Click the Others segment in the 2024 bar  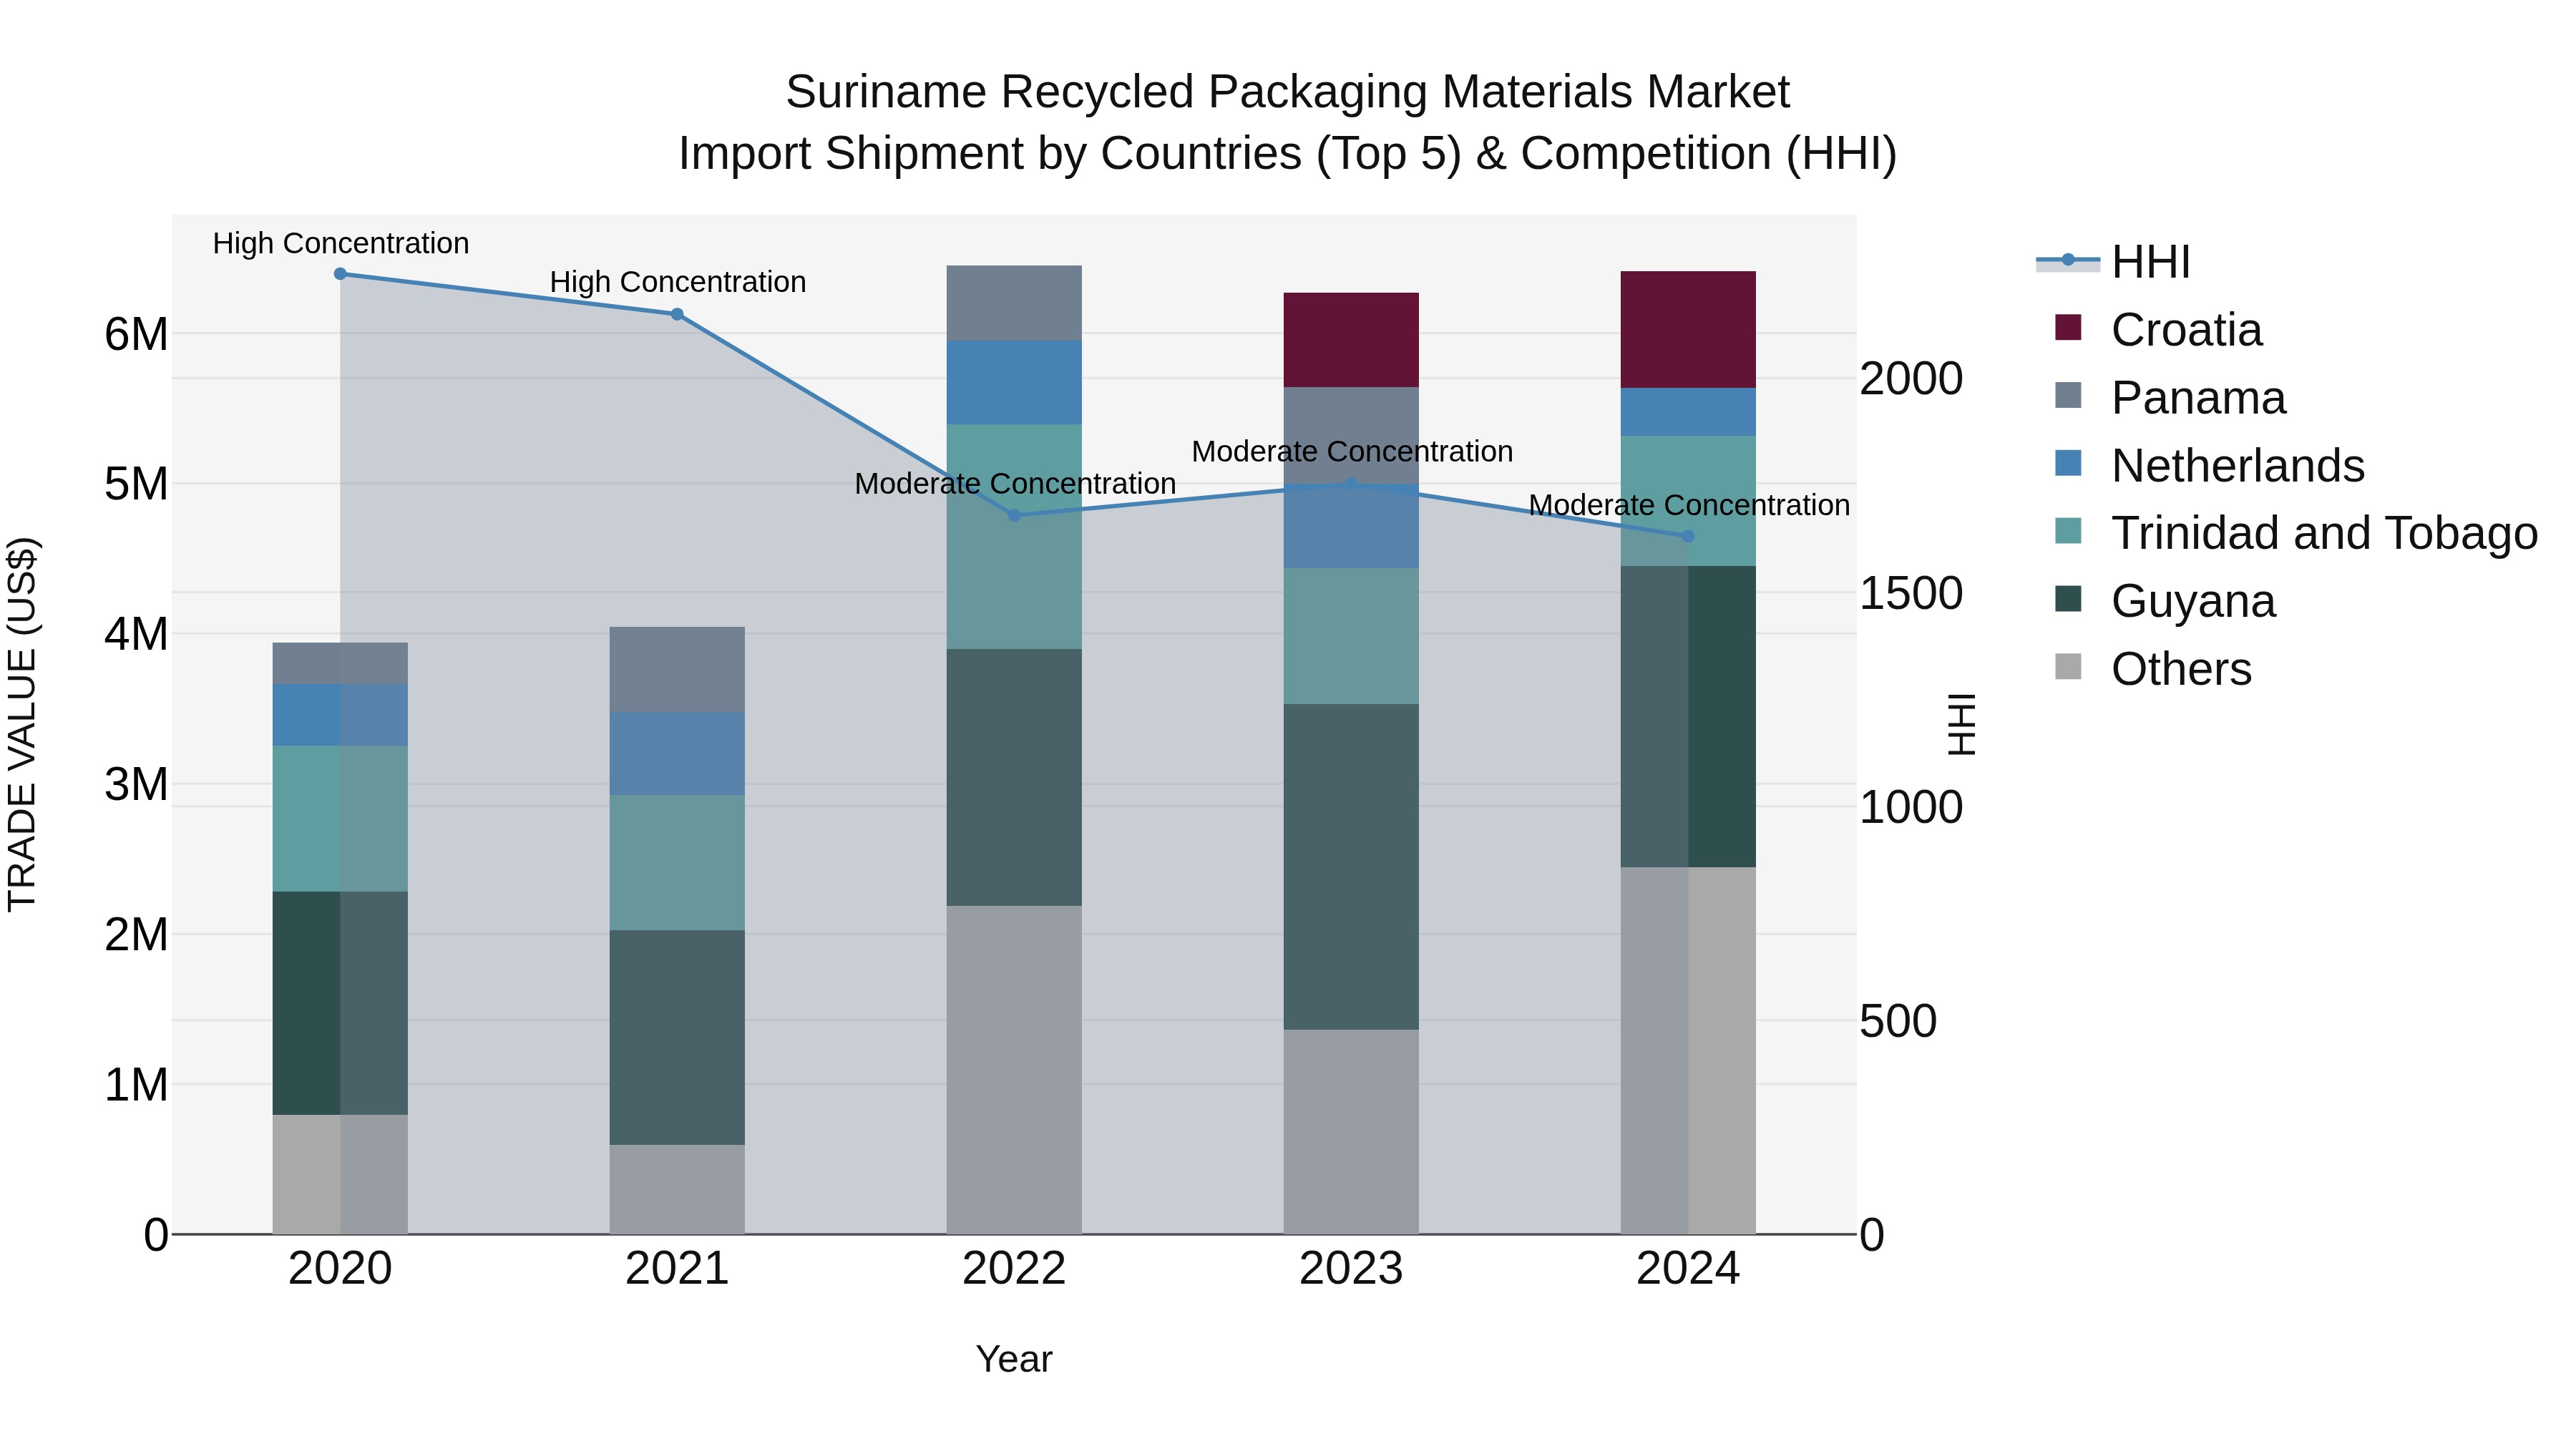(1688, 1051)
